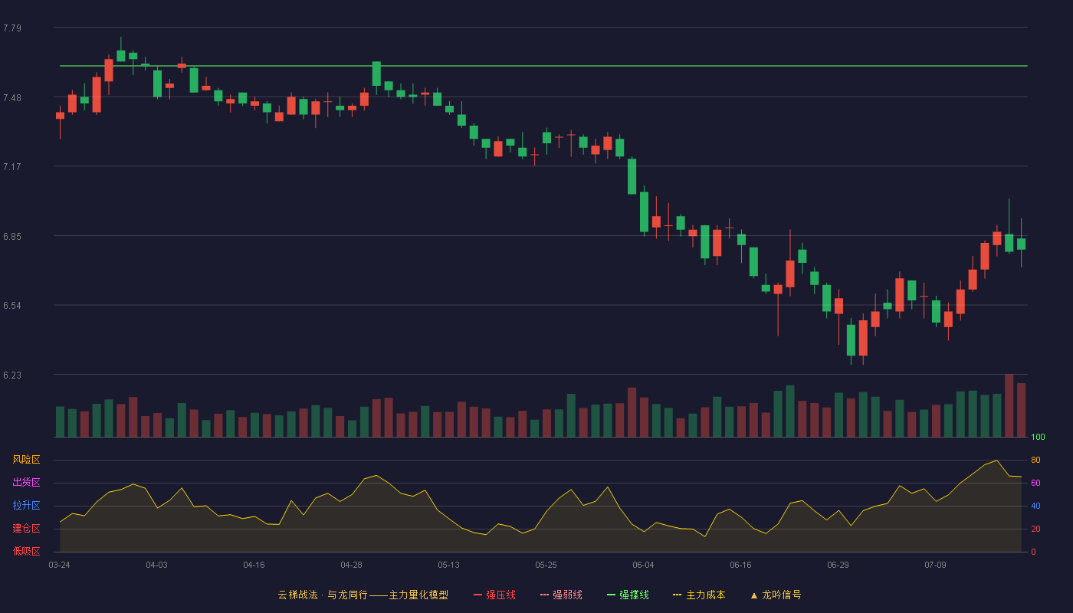This screenshot has height=613, width=1073.
Task: Click the 6.54 price axis label
Action: pyautogui.click(x=12, y=306)
